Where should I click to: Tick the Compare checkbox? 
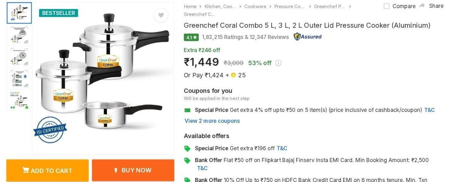[x=387, y=6]
